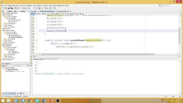Open the Tools menu
Image resolution: width=183 pixels, height=103 pixels.
[x=55, y=5]
